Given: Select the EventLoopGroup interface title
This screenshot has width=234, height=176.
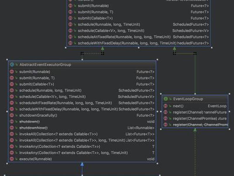Looking at the screenshot, I should coord(188,99).
